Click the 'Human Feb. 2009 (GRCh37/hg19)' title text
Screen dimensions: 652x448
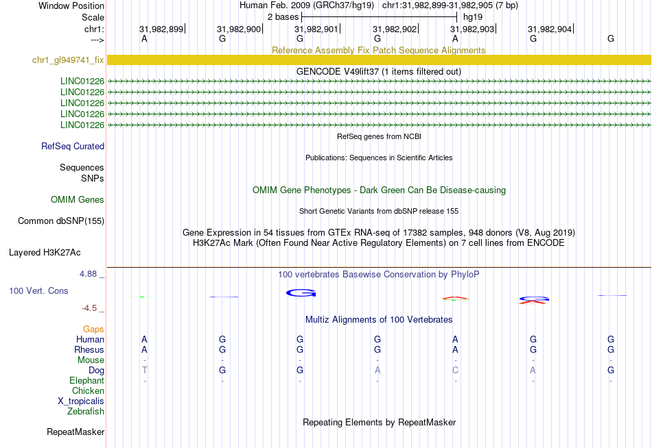[307, 5]
